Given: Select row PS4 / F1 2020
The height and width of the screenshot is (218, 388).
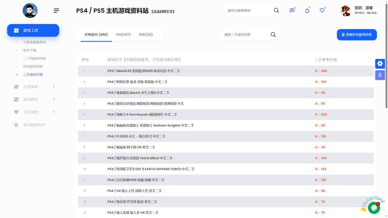Looking at the screenshot, I should [225, 136].
